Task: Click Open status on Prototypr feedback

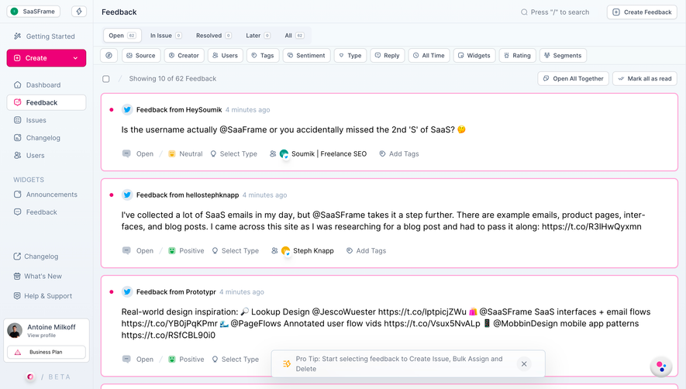Action: pos(138,360)
